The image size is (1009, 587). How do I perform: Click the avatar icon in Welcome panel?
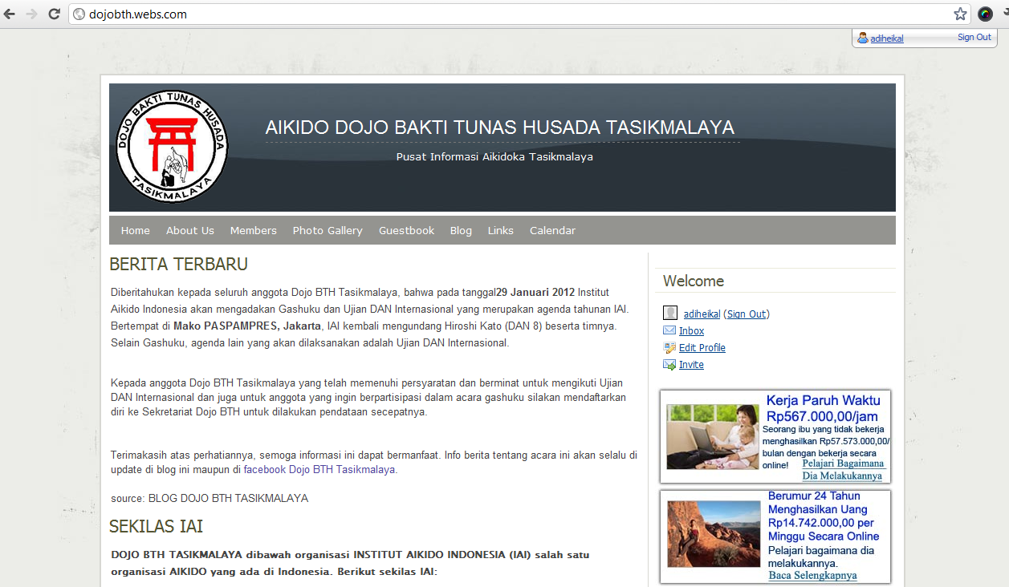(670, 314)
